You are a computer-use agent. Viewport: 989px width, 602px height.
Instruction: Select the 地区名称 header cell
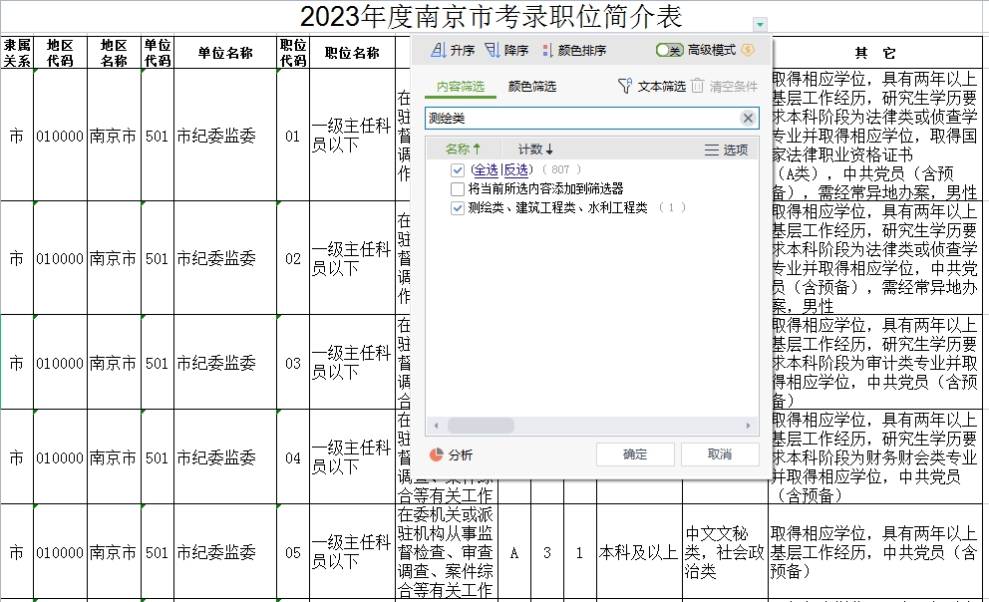pos(114,52)
